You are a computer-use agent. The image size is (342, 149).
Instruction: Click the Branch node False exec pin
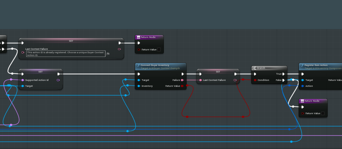tap(283, 80)
